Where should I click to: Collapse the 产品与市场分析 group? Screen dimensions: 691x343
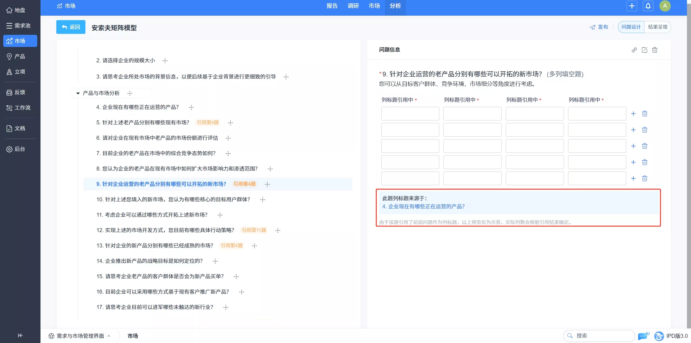pyautogui.click(x=78, y=93)
